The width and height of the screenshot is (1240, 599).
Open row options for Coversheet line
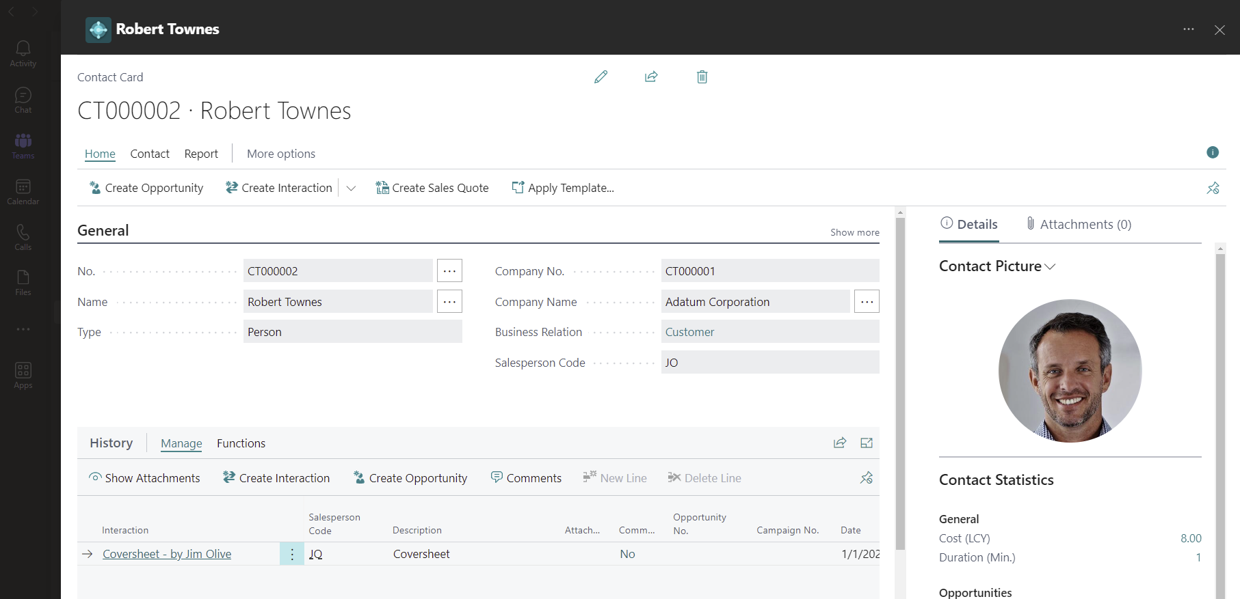coord(292,554)
